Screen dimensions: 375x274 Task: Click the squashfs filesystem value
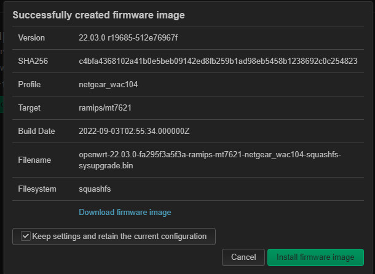point(95,189)
